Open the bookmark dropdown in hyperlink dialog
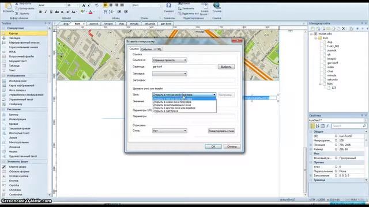The image size is (369, 207). (170, 74)
